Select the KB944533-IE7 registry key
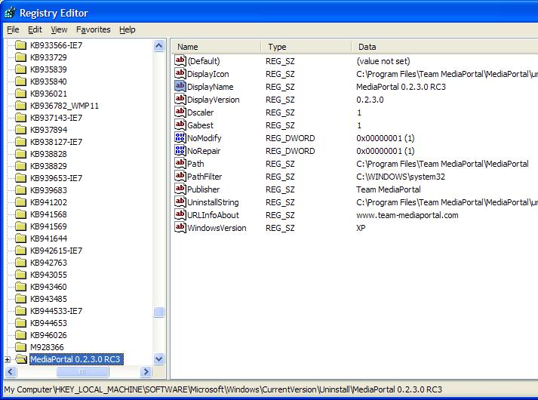The image size is (538, 400). pos(57,311)
